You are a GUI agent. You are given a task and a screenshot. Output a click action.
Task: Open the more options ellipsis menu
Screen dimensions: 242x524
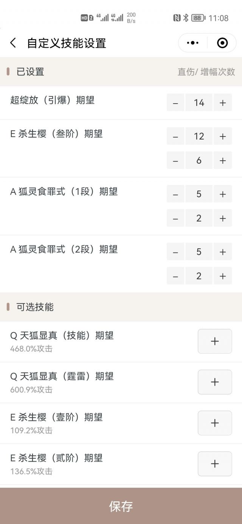coord(192,43)
